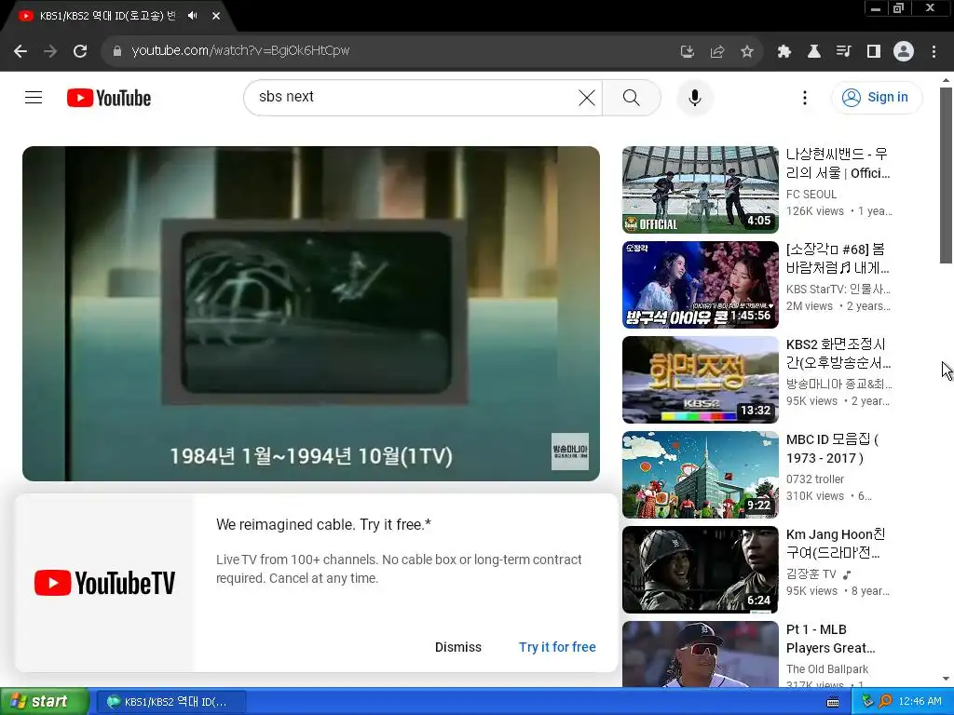The height and width of the screenshot is (715, 954).
Task: Select the KBS1/KBS2 YouTube tab
Action: [x=107, y=16]
